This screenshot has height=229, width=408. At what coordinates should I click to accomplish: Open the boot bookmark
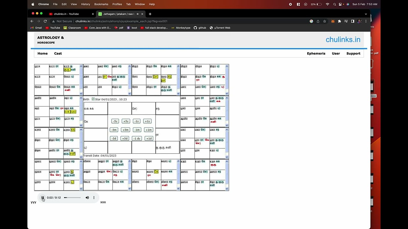click(x=132, y=28)
